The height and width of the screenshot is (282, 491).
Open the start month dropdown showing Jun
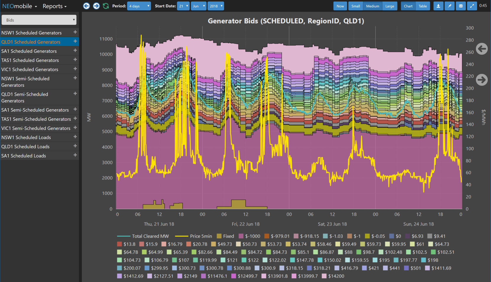point(198,6)
